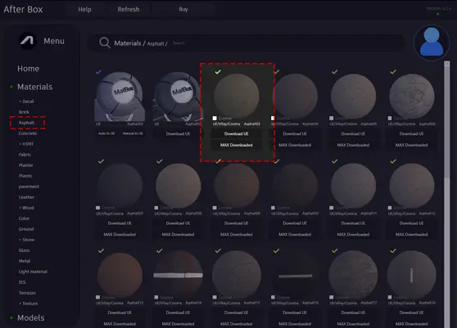Click Refresh in the top bar
457x328 pixels.
(129, 9)
